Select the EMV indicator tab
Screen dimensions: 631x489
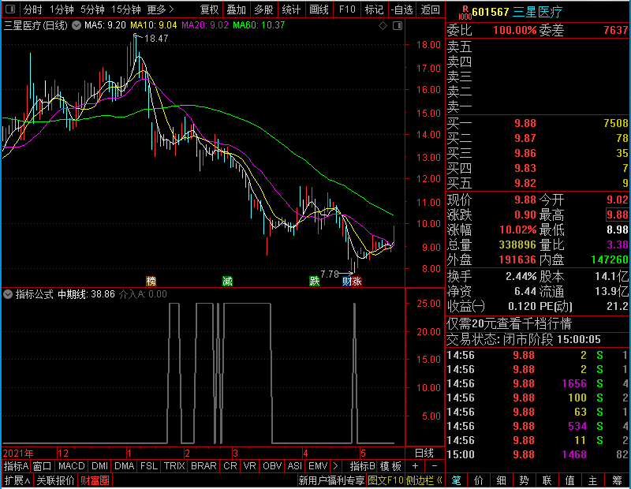click(x=318, y=466)
